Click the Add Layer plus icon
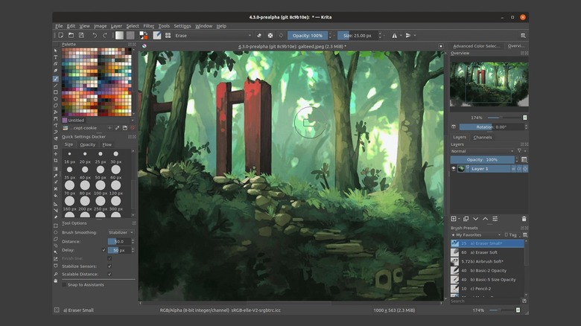The height and width of the screenshot is (326, 581). click(x=454, y=218)
